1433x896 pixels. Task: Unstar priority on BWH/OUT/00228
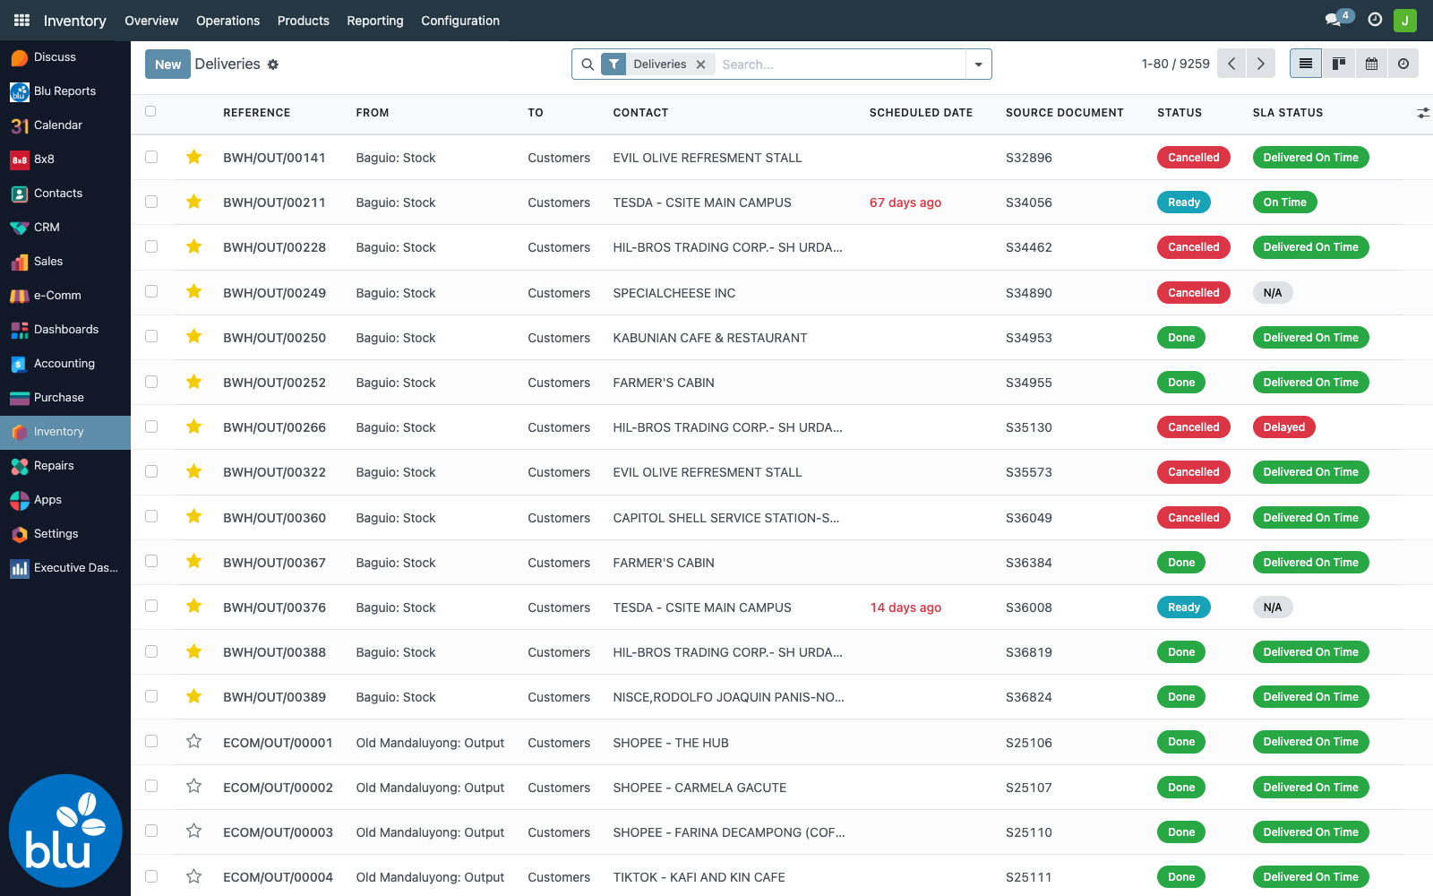[x=193, y=246]
